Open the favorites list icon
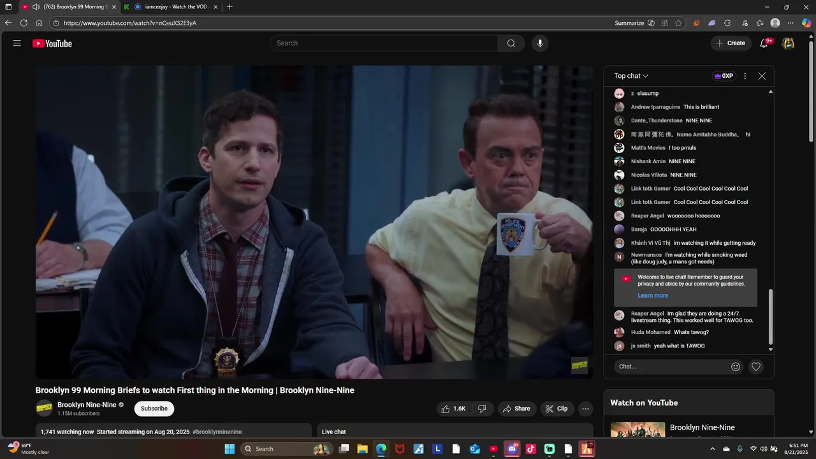The height and width of the screenshot is (459, 816). [760, 23]
